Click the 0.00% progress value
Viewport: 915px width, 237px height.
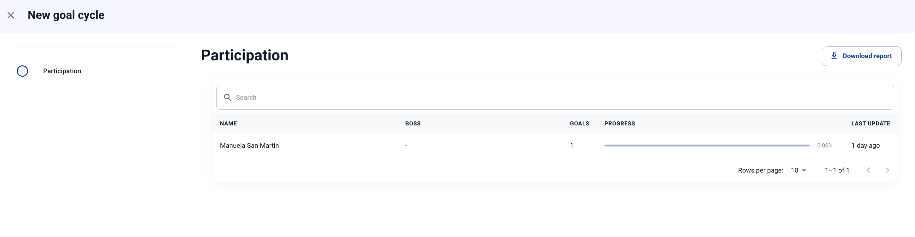point(825,146)
